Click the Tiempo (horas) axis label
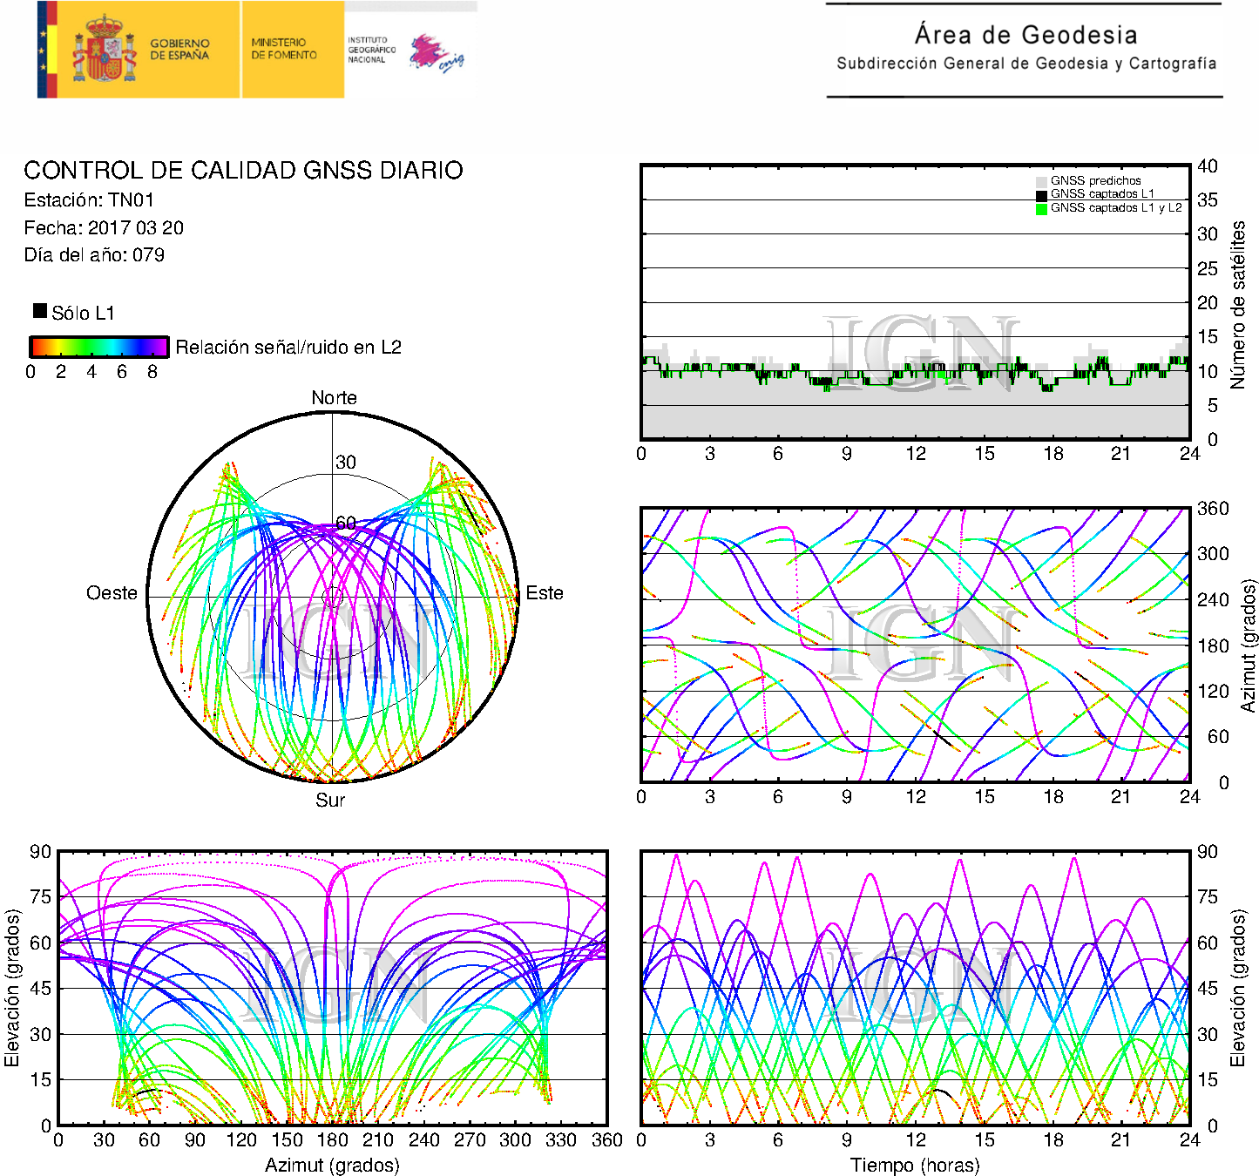Screen dimensions: 1259x1176 coord(914,1165)
